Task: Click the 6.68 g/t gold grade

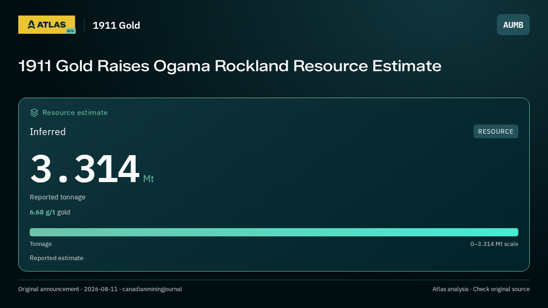Action: pyautogui.click(x=50, y=212)
